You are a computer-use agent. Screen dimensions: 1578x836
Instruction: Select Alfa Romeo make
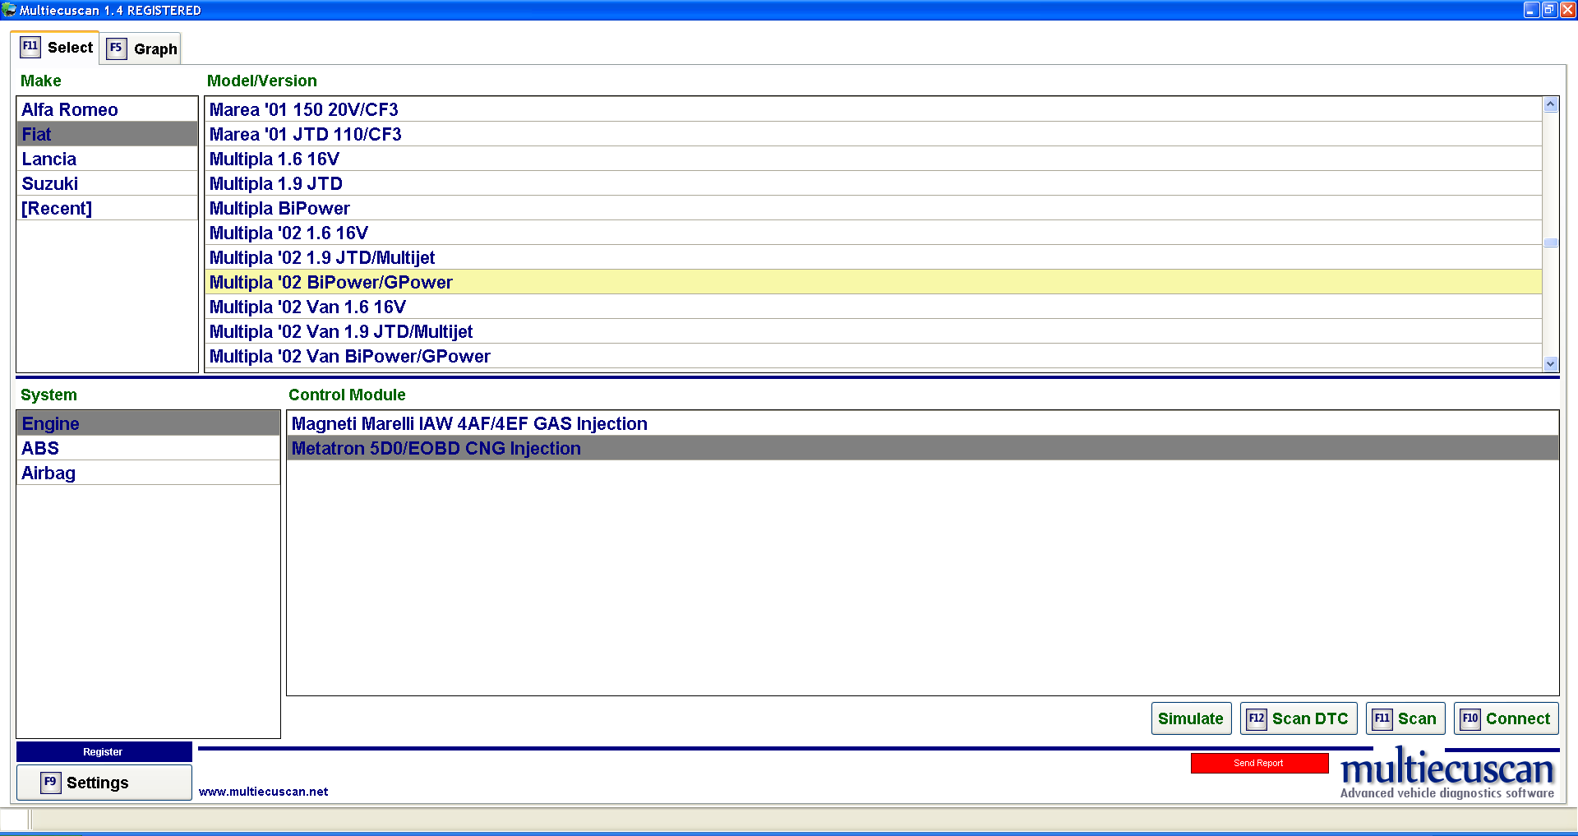[x=107, y=109]
